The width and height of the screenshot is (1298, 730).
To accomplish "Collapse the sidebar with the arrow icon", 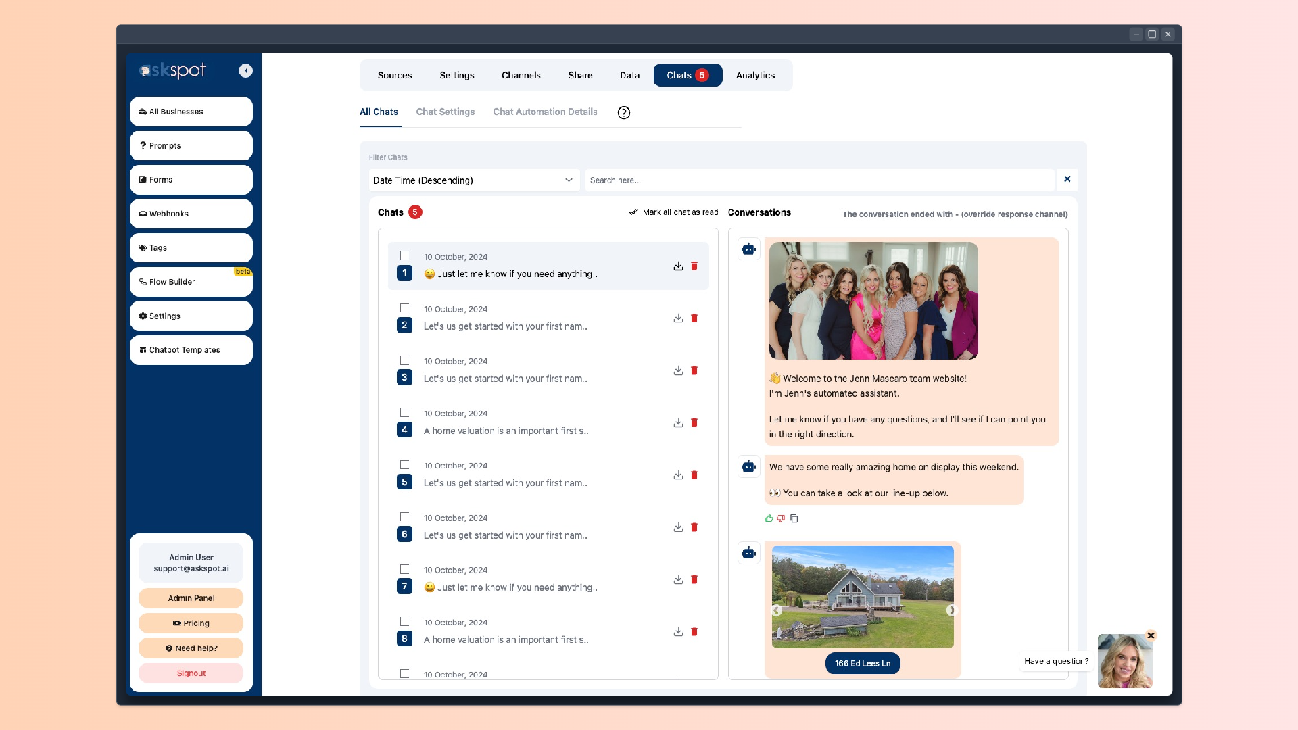I will tap(245, 71).
